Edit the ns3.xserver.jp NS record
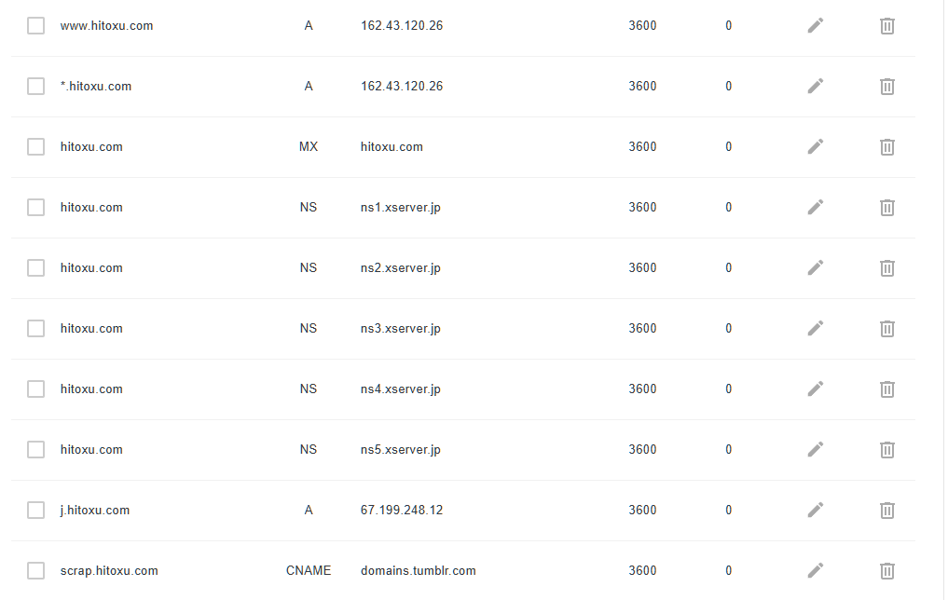This screenshot has height=600, width=948. click(x=816, y=329)
